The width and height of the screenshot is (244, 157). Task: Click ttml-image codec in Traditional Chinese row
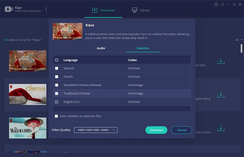pos(135,93)
